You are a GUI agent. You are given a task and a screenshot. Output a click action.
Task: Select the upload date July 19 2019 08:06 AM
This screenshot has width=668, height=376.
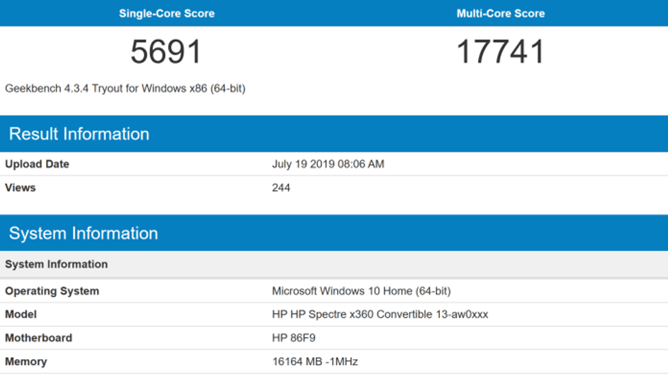(328, 164)
